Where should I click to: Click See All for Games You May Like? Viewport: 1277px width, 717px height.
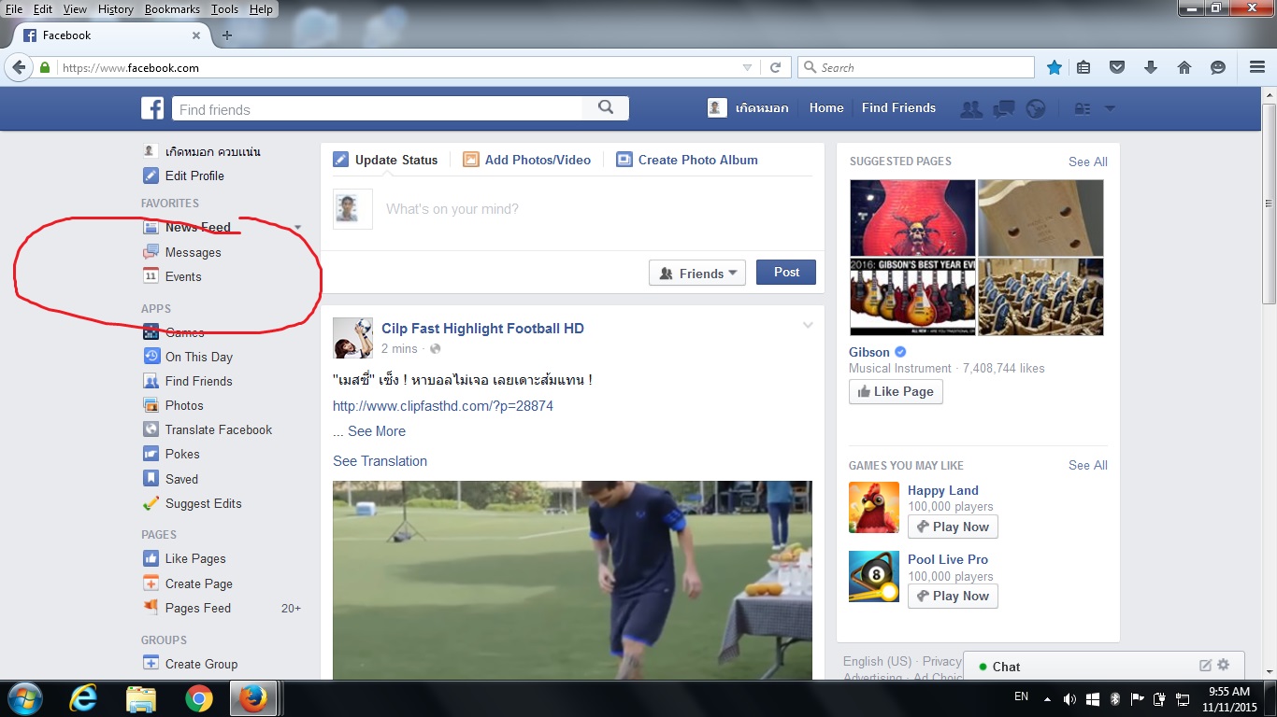[1088, 465]
